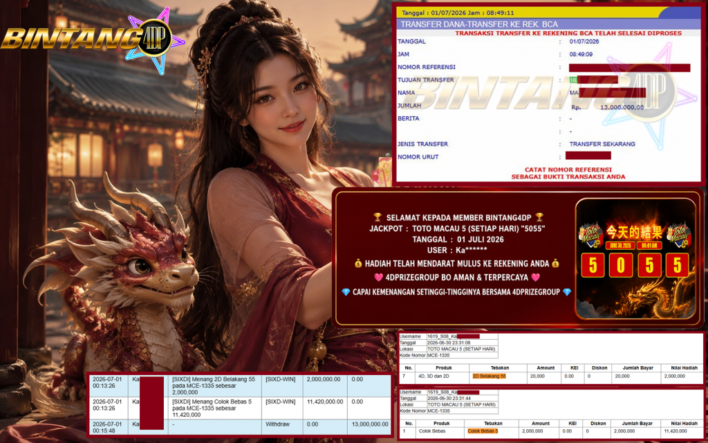
Task: Click the TUJUAN TRANSFER label
Action: (426, 80)
